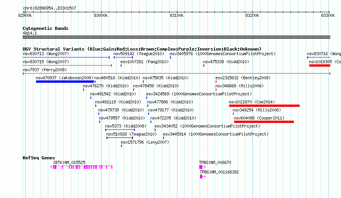The height and width of the screenshot is (198, 341).
Task: Click the 83100k ruler position
Action: point(177,15)
